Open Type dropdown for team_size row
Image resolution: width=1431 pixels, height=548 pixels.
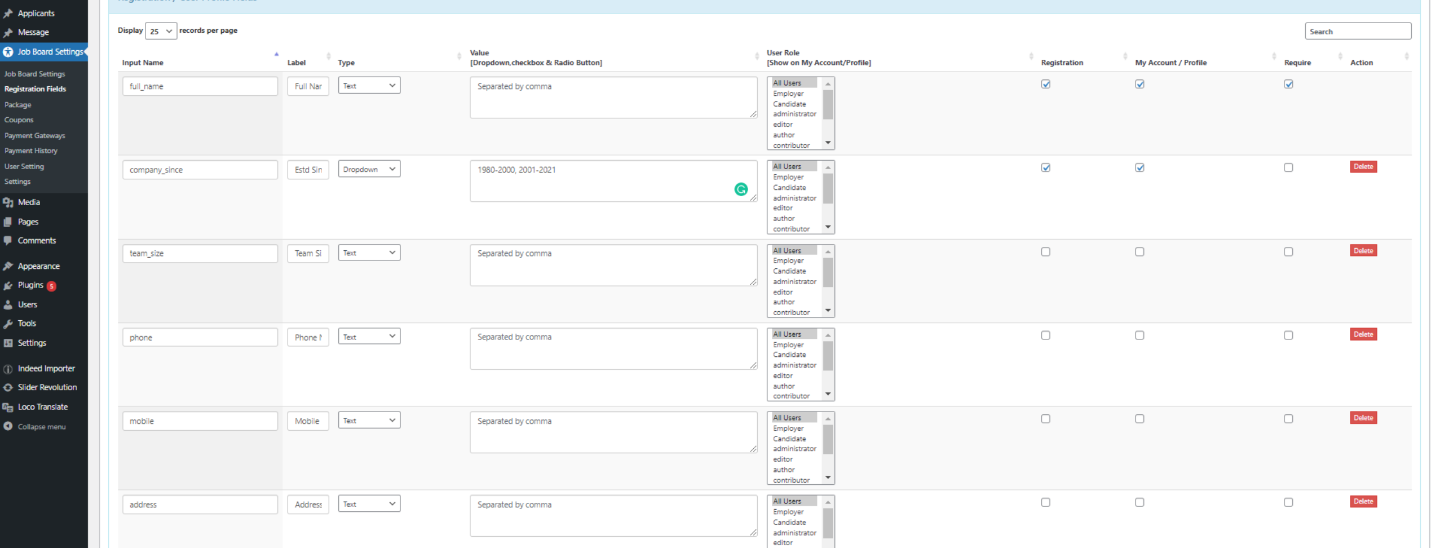point(369,253)
